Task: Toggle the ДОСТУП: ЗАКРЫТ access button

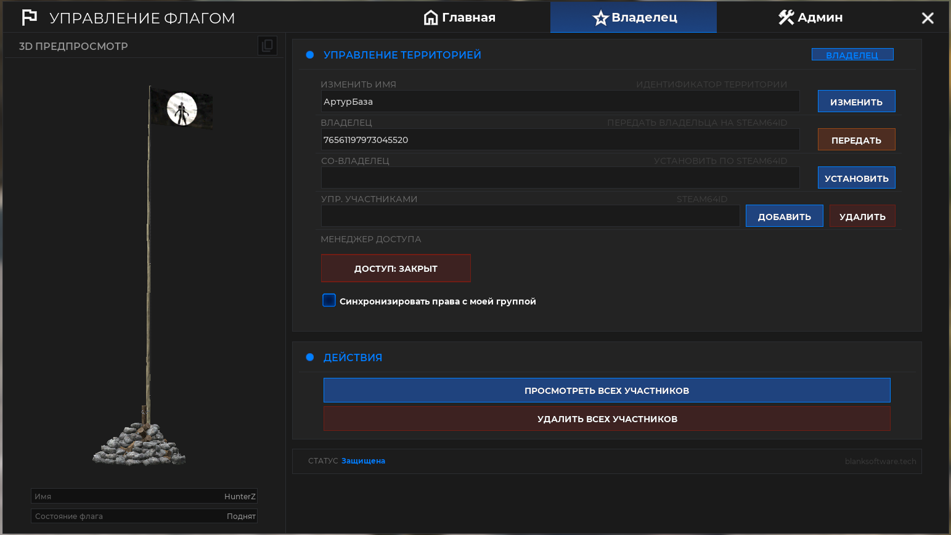Action: click(x=396, y=268)
